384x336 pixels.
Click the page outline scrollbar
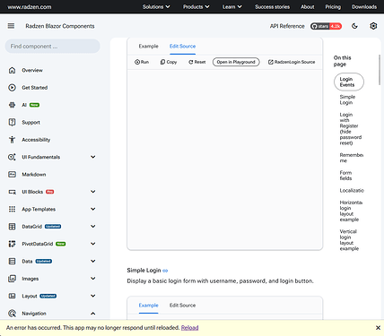click(380, 70)
